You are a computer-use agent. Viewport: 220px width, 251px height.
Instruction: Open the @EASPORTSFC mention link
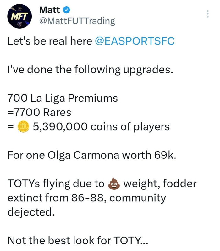click(x=135, y=41)
